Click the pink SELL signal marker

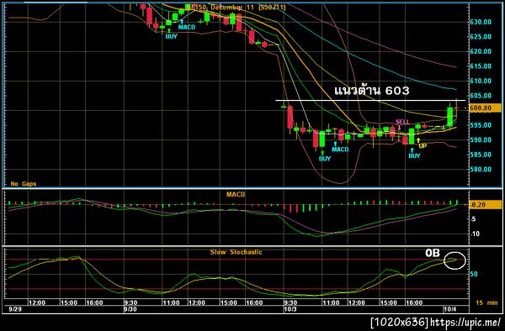coord(402,122)
